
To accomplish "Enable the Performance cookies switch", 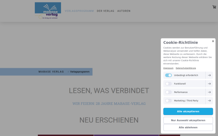I will [168, 92].
